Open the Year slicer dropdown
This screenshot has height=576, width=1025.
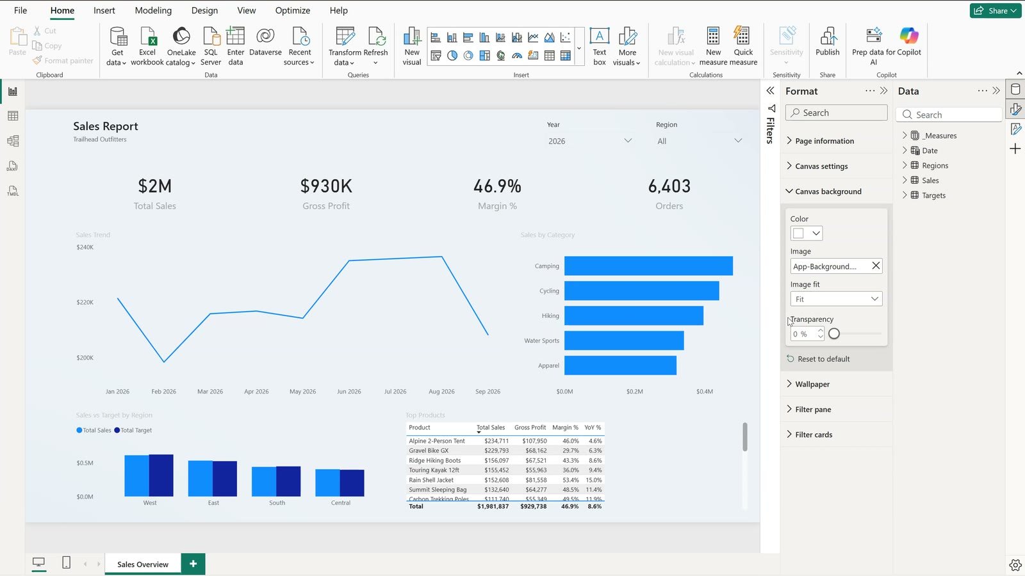[x=628, y=141]
